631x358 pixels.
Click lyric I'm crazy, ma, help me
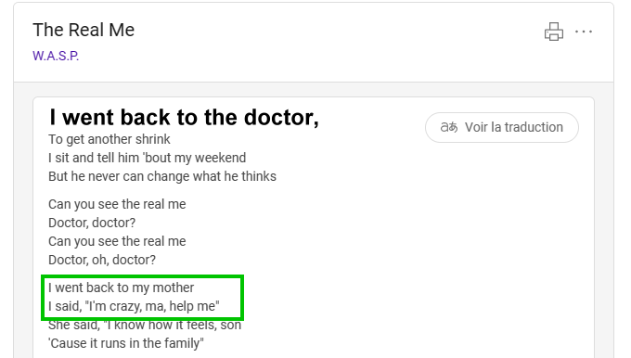click(x=134, y=306)
